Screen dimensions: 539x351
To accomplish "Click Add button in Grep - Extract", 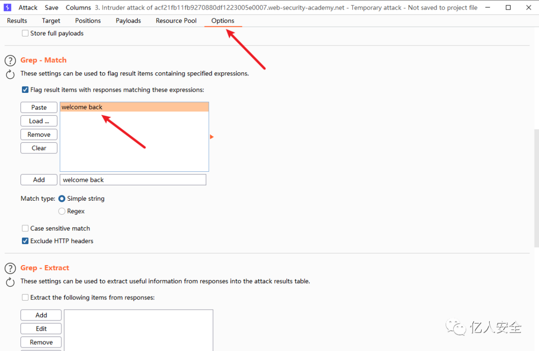I will coord(41,315).
